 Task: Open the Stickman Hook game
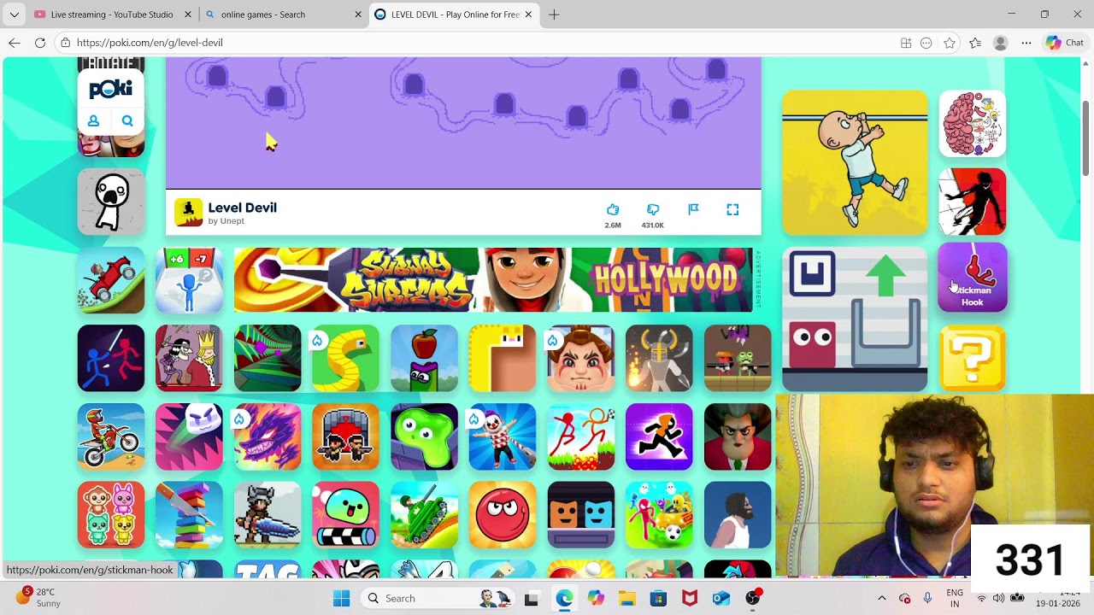[x=973, y=278]
